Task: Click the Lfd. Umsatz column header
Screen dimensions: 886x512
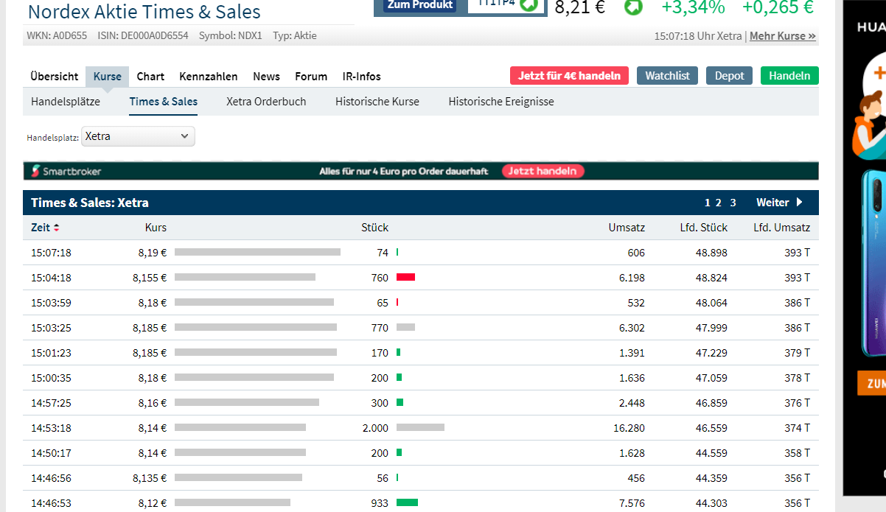Action: tap(781, 228)
